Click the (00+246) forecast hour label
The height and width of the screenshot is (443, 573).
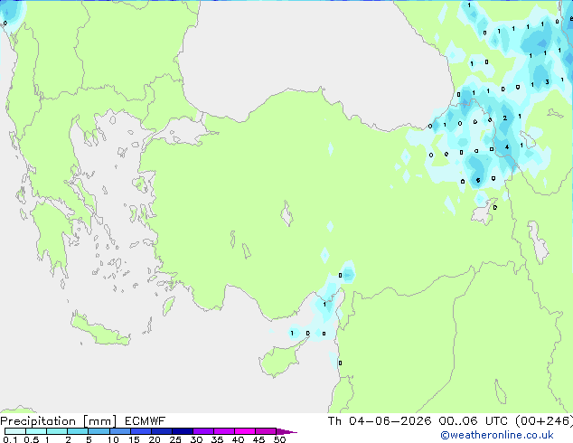[x=544, y=421]
